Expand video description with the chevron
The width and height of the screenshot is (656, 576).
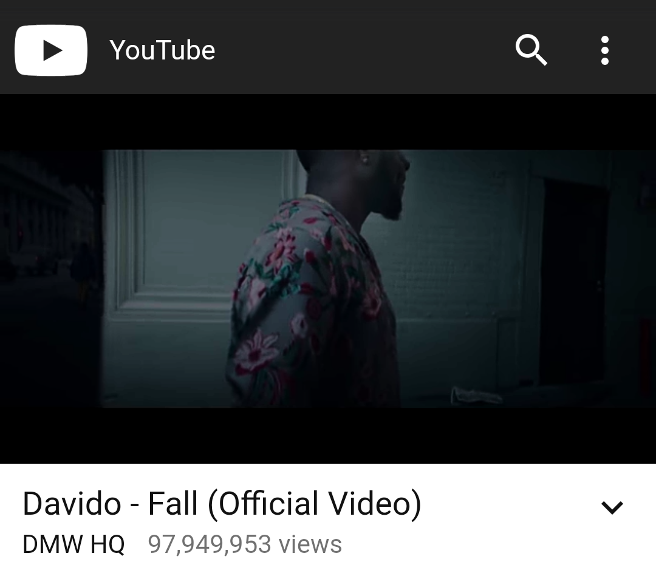coord(612,507)
